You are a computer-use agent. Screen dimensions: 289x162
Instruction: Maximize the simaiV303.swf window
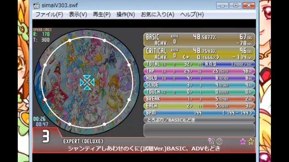[x=235, y=5]
